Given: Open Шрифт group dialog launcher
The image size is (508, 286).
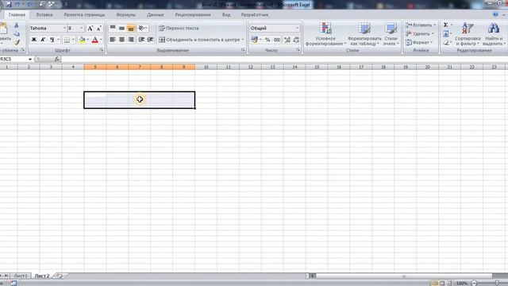Looking at the screenshot, I should click(x=102, y=50).
